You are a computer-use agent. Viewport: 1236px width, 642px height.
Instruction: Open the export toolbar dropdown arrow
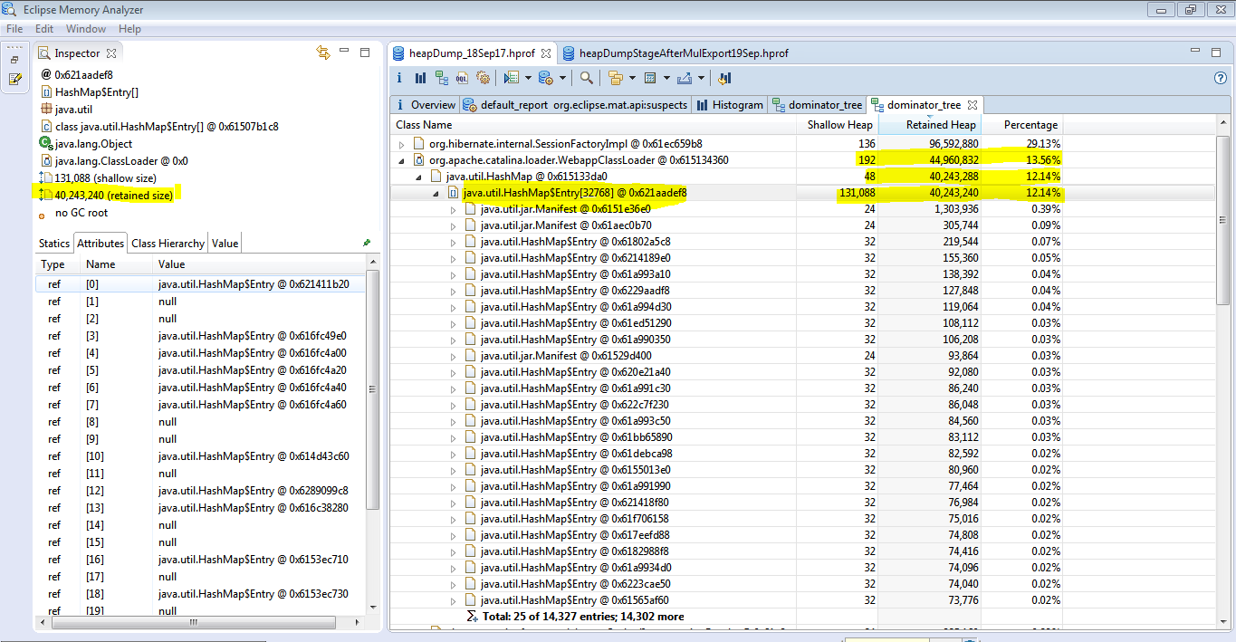[700, 79]
